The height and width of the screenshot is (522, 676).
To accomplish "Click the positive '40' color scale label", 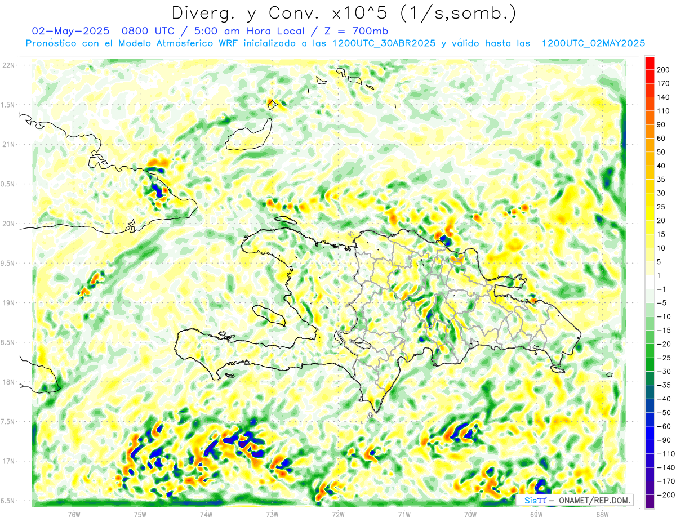I will (662, 166).
